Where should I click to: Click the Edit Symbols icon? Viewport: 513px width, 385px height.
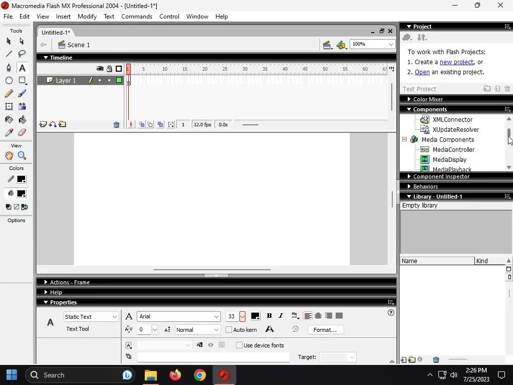341,45
